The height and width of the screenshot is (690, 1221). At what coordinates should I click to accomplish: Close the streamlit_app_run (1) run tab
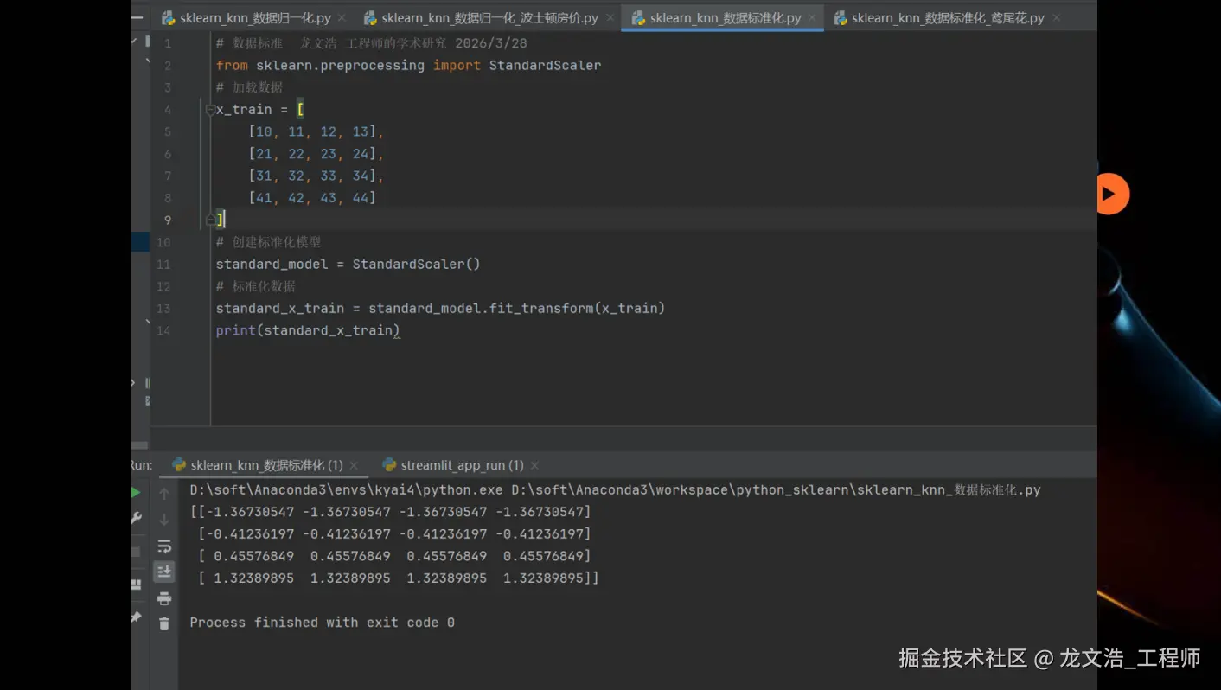coord(534,465)
